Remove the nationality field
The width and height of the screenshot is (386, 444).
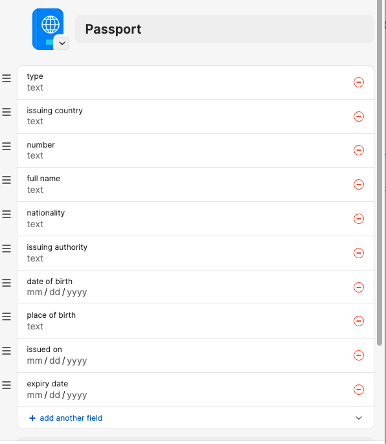(359, 219)
